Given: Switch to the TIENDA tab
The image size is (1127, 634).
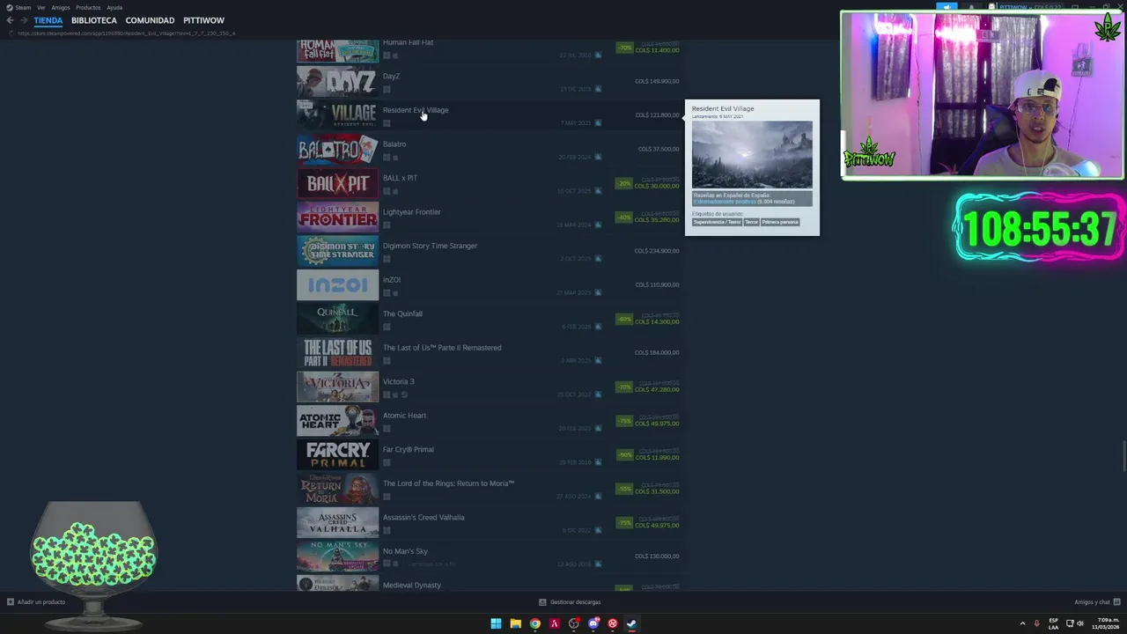Looking at the screenshot, I should (48, 20).
